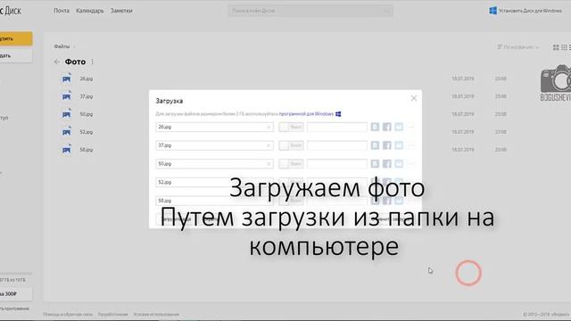
Task: Click the Windows logo beside the program link
Action: 338,114
